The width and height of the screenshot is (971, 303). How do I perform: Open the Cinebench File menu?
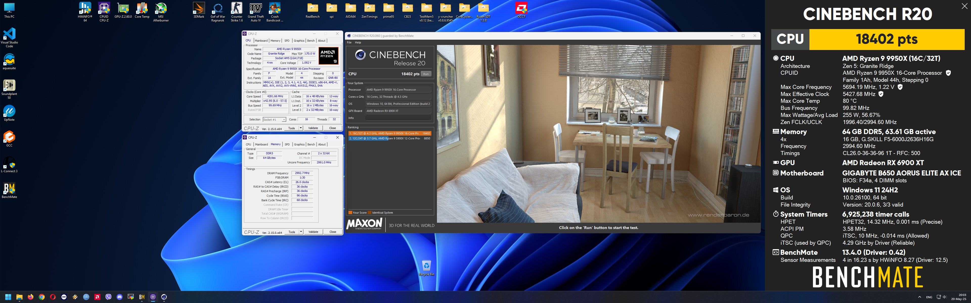[x=349, y=42]
